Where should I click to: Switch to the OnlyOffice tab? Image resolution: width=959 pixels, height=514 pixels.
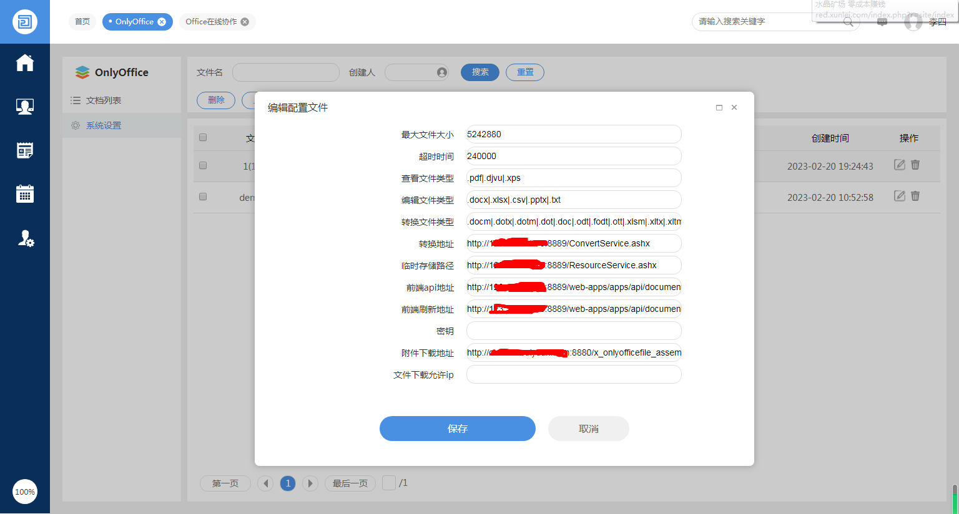coord(134,22)
